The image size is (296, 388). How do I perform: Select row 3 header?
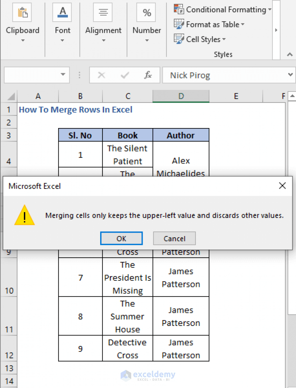8,135
